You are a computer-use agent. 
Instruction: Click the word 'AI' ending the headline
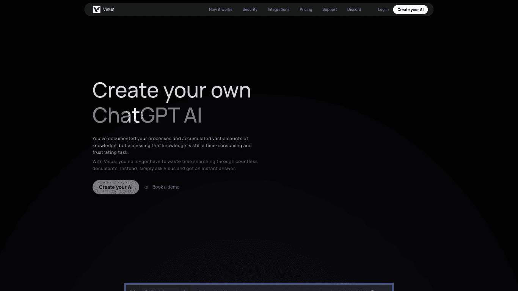pos(193,115)
